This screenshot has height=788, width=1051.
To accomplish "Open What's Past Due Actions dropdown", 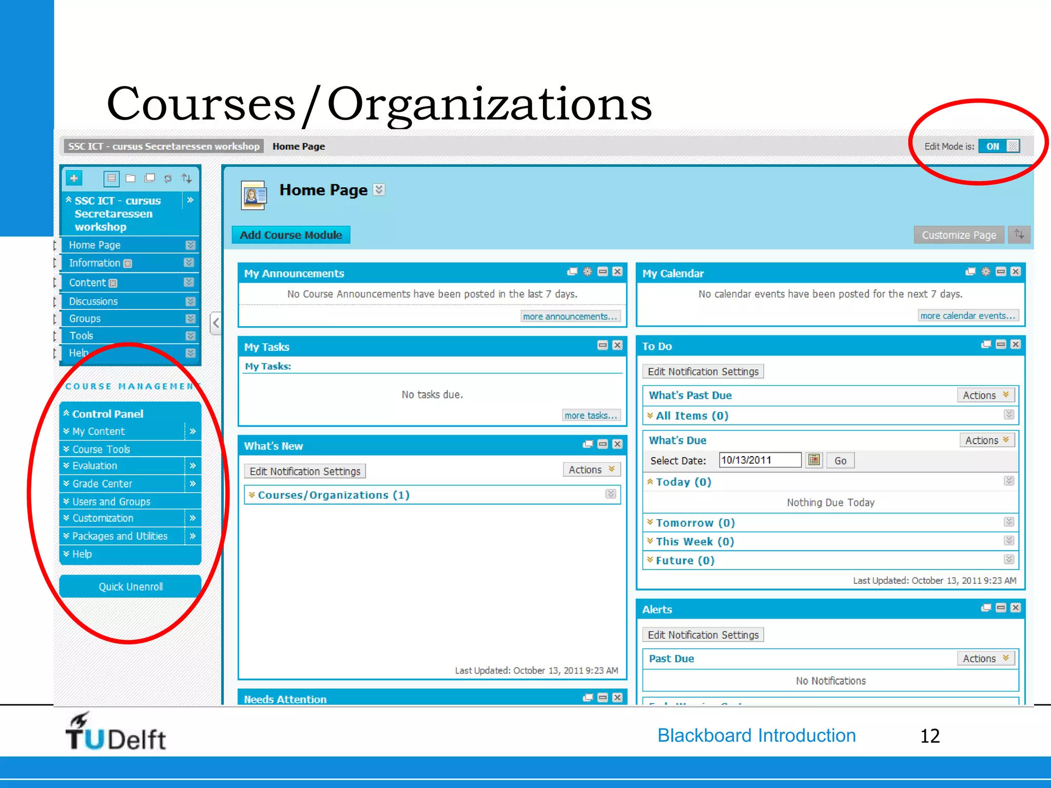I will tap(986, 395).
